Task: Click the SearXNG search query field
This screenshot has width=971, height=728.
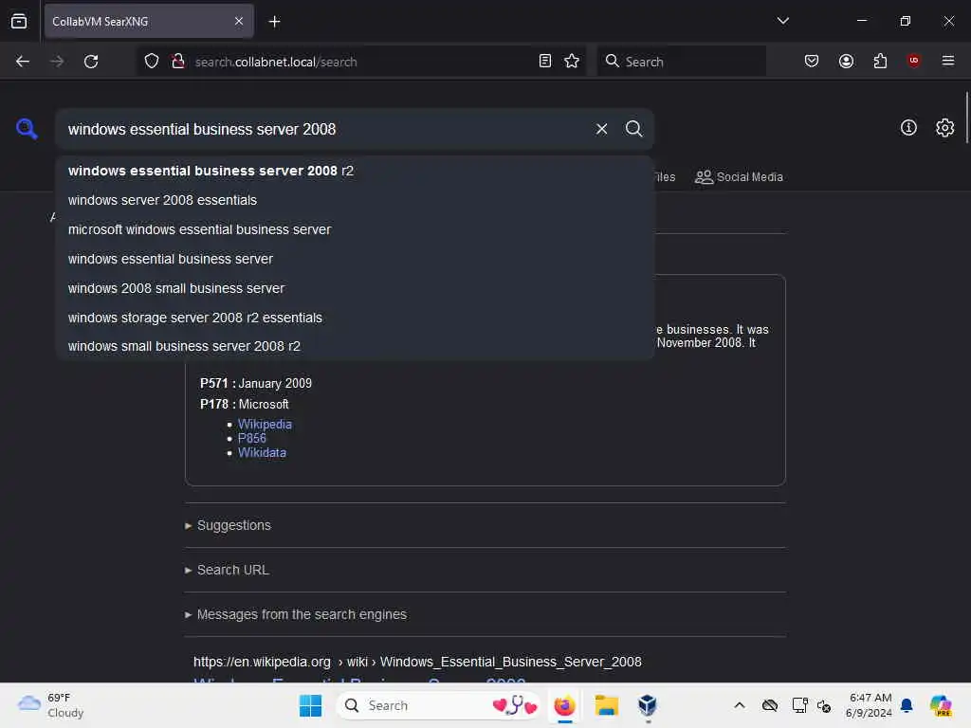Action: point(325,129)
